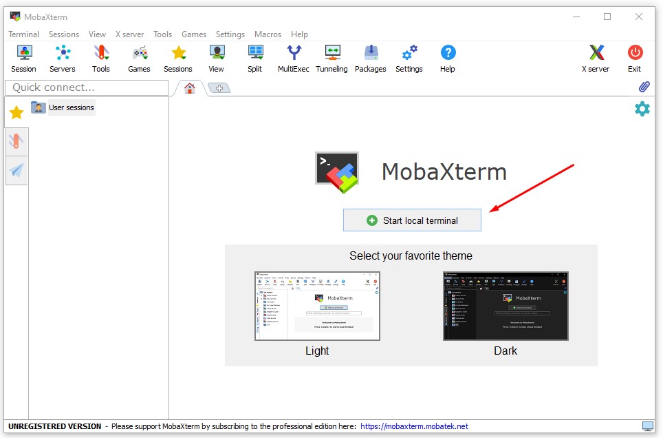Image resolution: width=663 pixels, height=438 pixels.
Task: Click the paperclip attach icon
Action: click(x=644, y=87)
